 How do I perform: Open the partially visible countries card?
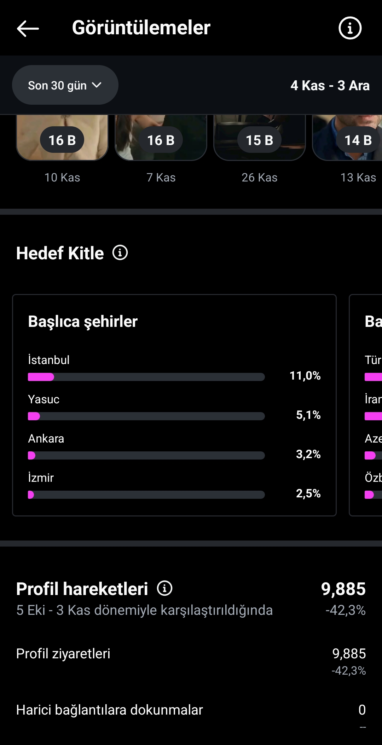click(x=366, y=405)
